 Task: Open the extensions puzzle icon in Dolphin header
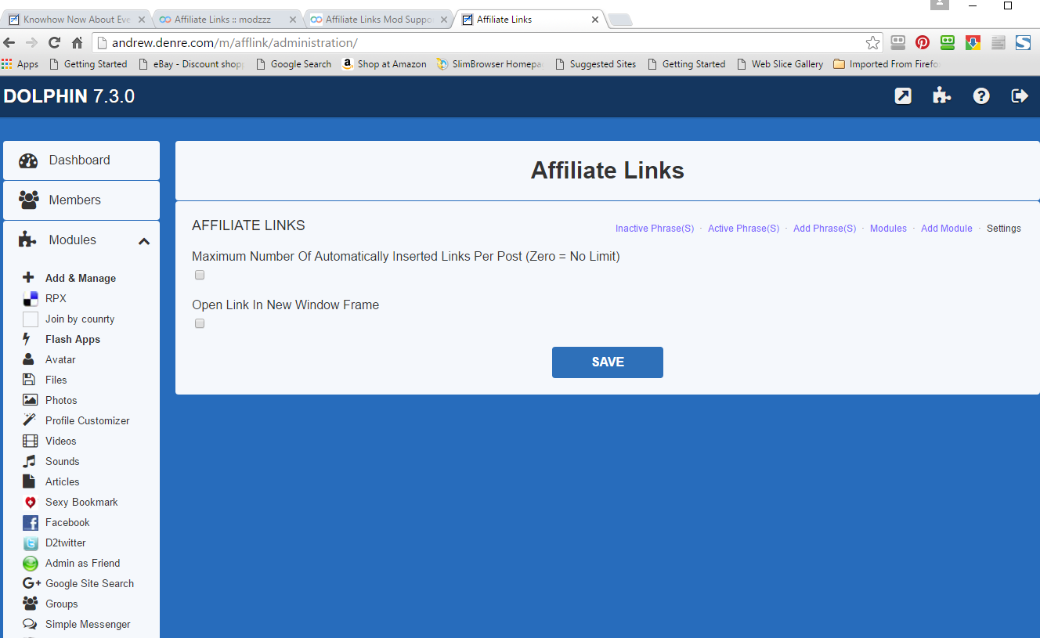coord(942,96)
